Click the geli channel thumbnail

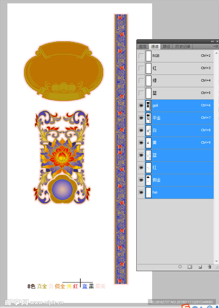(149, 106)
